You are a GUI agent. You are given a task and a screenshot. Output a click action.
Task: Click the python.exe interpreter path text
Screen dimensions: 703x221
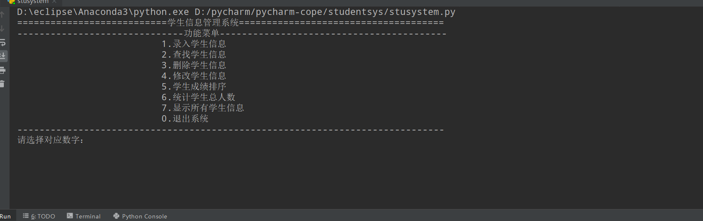point(103,12)
